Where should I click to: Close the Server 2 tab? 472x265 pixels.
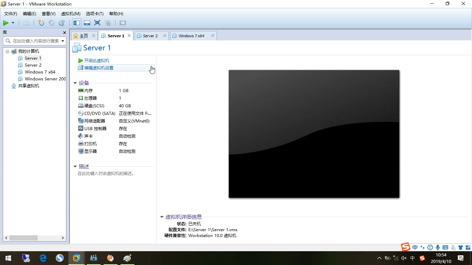tap(165, 36)
